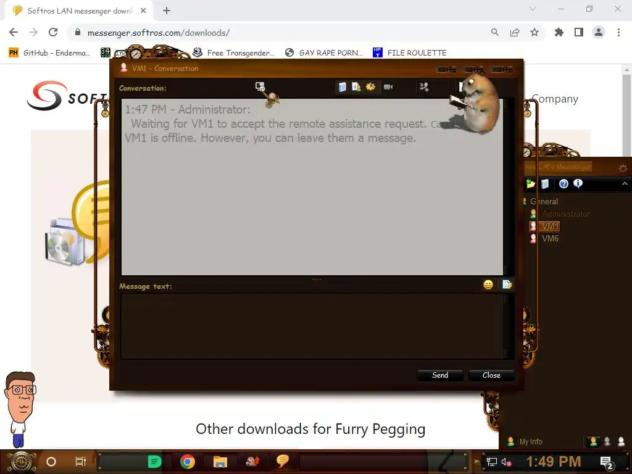This screenshot has height=474, width=632.
Task: Open Chrome tab search chevron
Action: [x=533, y=9]
